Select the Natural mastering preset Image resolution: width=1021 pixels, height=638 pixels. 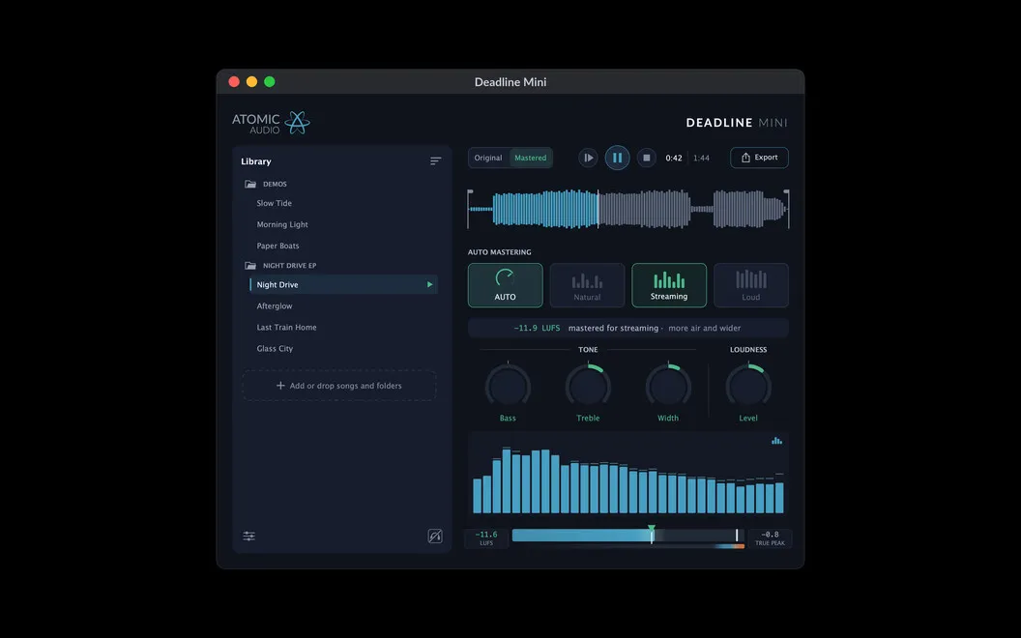coord(587,285)
